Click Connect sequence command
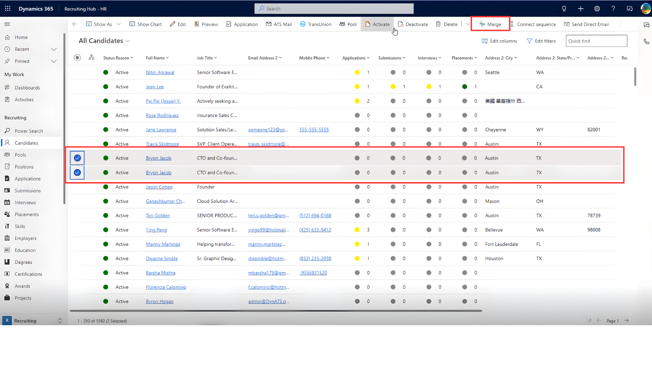Screen dimensions: 652x367 coord(533,24)
